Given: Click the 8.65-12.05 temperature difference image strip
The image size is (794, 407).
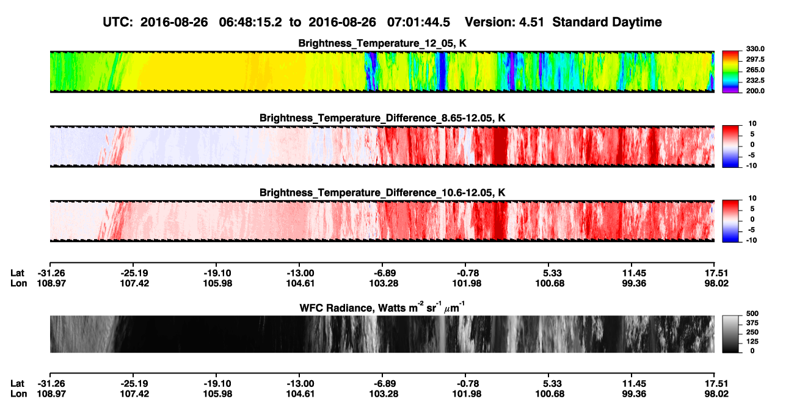Looking at the screenshot, I should coord(382,146).
